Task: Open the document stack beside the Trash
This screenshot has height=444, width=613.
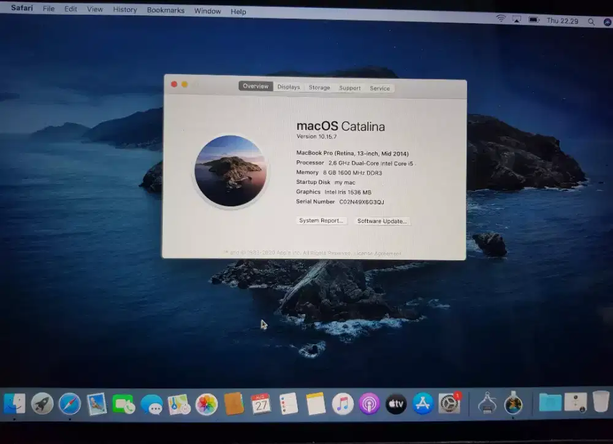Action: pos(576,402)
